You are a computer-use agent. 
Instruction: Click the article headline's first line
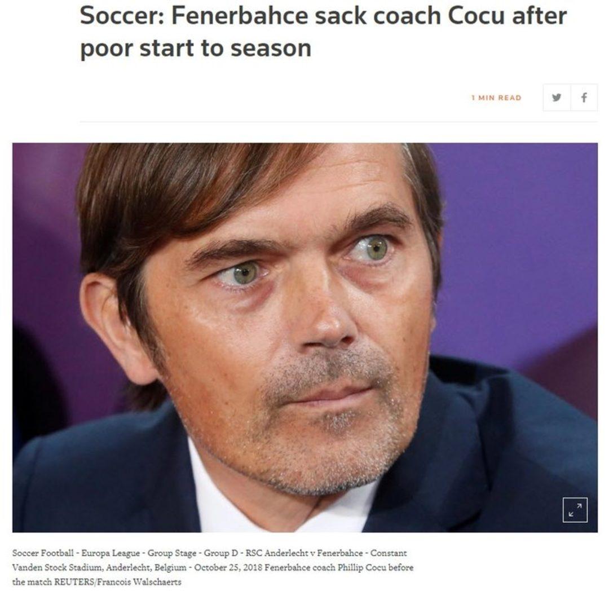323,16
